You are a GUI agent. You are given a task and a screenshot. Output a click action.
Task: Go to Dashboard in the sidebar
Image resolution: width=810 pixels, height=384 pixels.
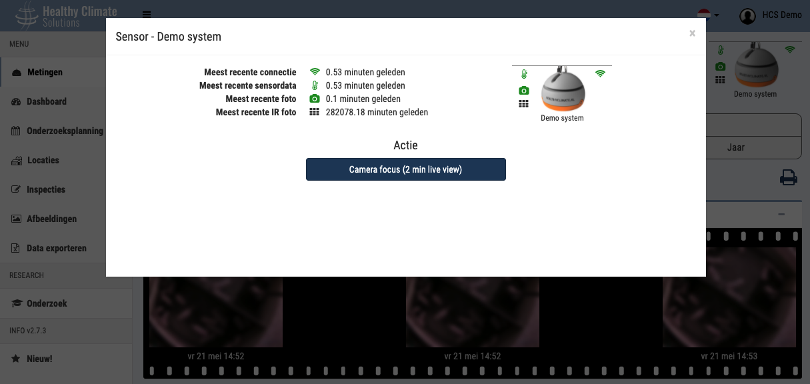[46, 101]
